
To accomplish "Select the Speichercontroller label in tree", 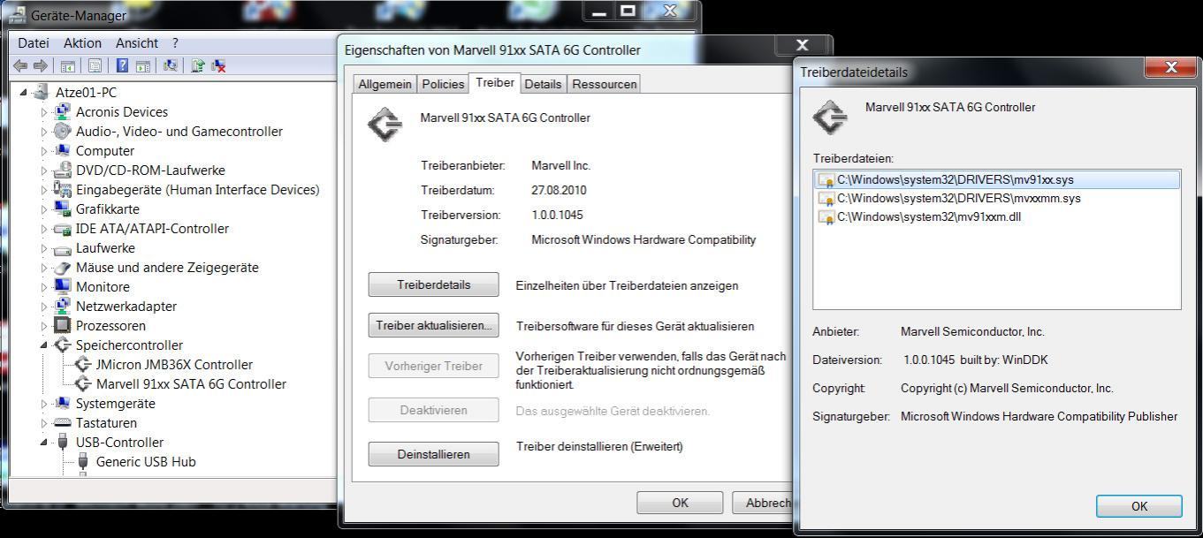I will (129, 345).
